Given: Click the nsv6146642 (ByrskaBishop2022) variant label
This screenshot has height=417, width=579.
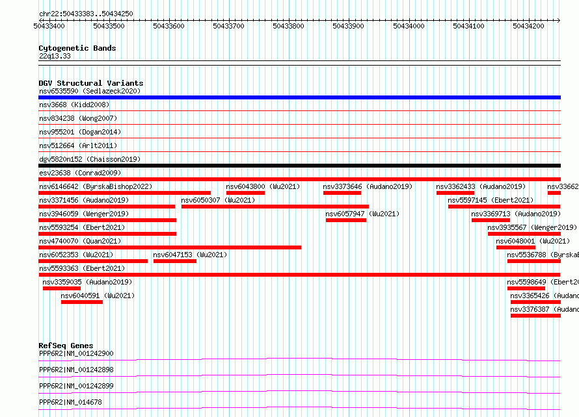Looking at the screenshot, I should click(96, 186).
